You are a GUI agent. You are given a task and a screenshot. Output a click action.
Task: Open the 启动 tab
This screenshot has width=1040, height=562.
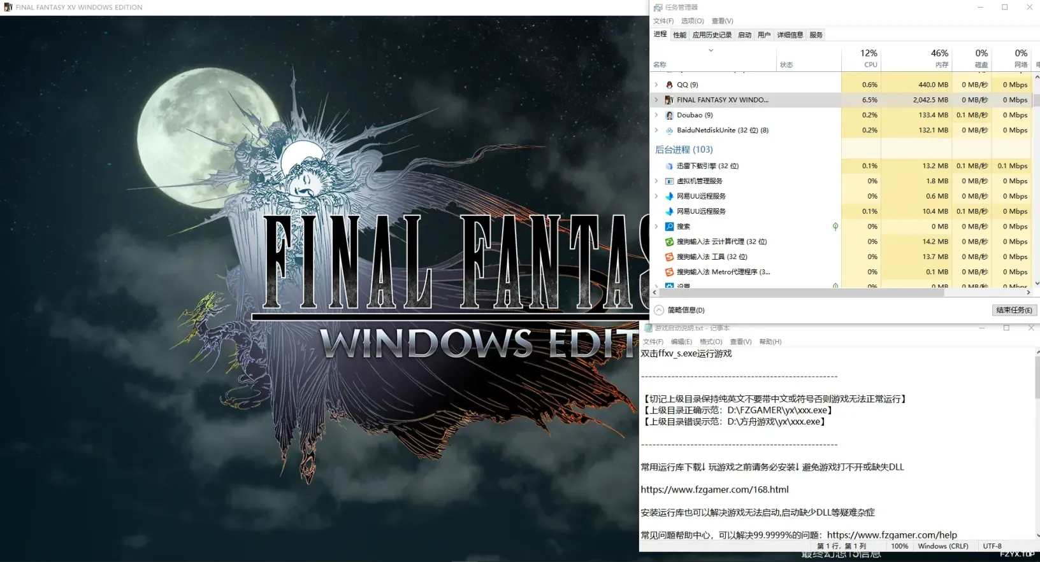click(x=744, y=35)
